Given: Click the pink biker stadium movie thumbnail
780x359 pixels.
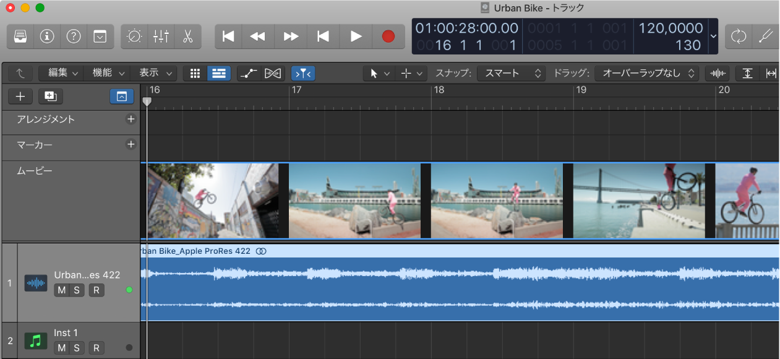Looking at the screenshot, I should (x=354, y=201).
